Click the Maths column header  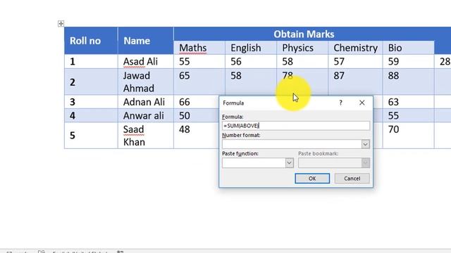[x=199, y=48]
